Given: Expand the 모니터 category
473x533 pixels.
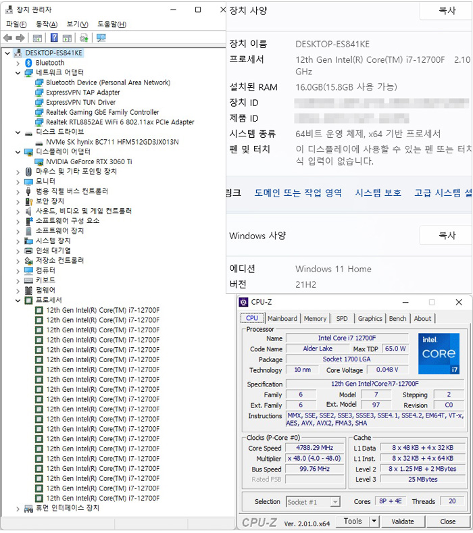Looking at the screenshot, I should click(x=18, y=182).
